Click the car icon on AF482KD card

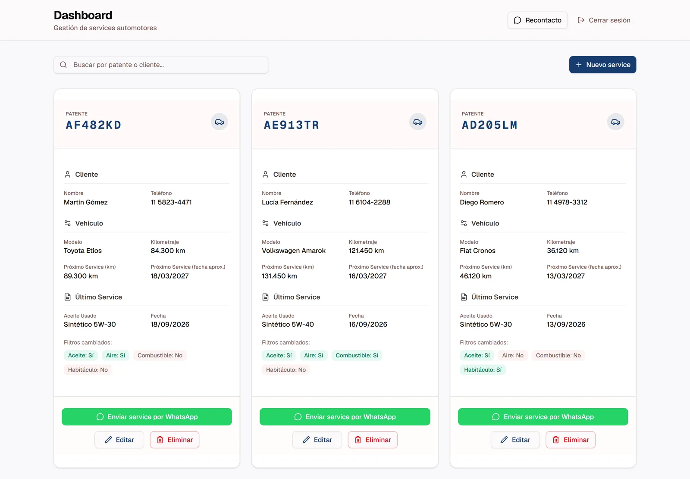220,122
